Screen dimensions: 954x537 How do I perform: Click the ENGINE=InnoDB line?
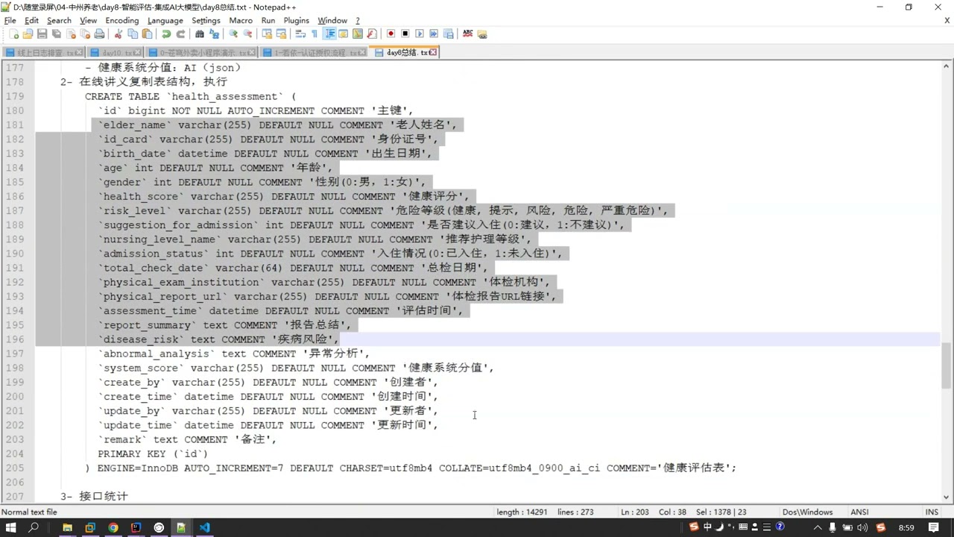point(411,468)
